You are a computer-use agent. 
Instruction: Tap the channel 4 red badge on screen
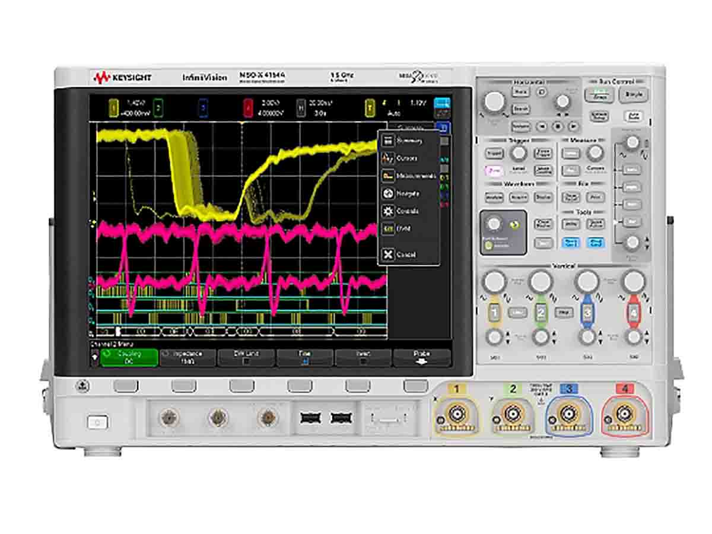pyautogui.click(x=247, y=109)
